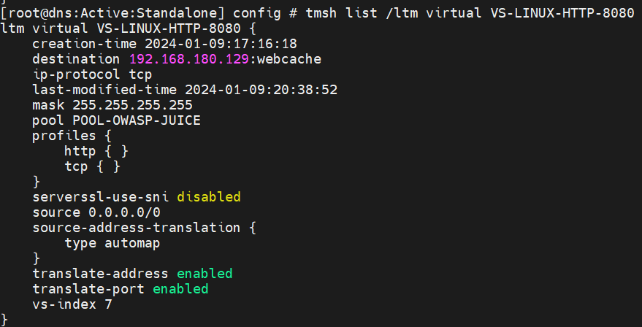Click "enabled" beside translate-port

pos(180,289)
